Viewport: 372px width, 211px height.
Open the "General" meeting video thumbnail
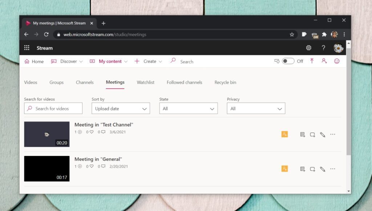[x=46, y=169]
